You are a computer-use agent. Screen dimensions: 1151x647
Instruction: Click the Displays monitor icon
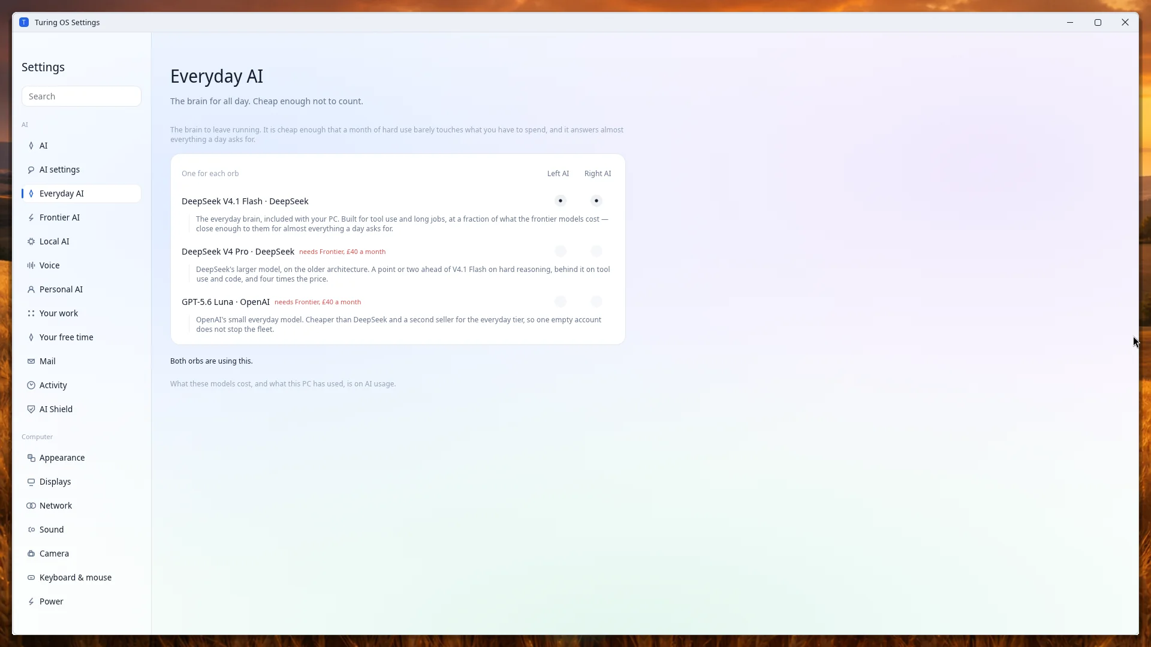coord(31,482)
